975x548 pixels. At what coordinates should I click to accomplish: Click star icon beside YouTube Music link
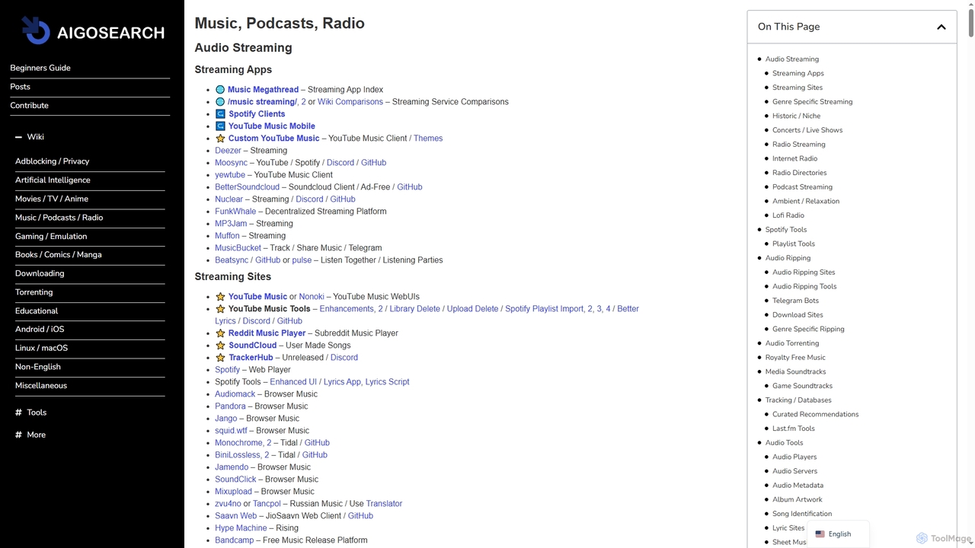220,297
